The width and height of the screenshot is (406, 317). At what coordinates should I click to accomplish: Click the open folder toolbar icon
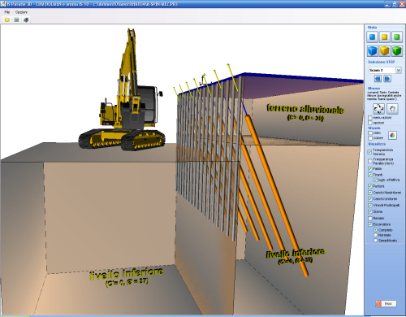click(7, 20)
